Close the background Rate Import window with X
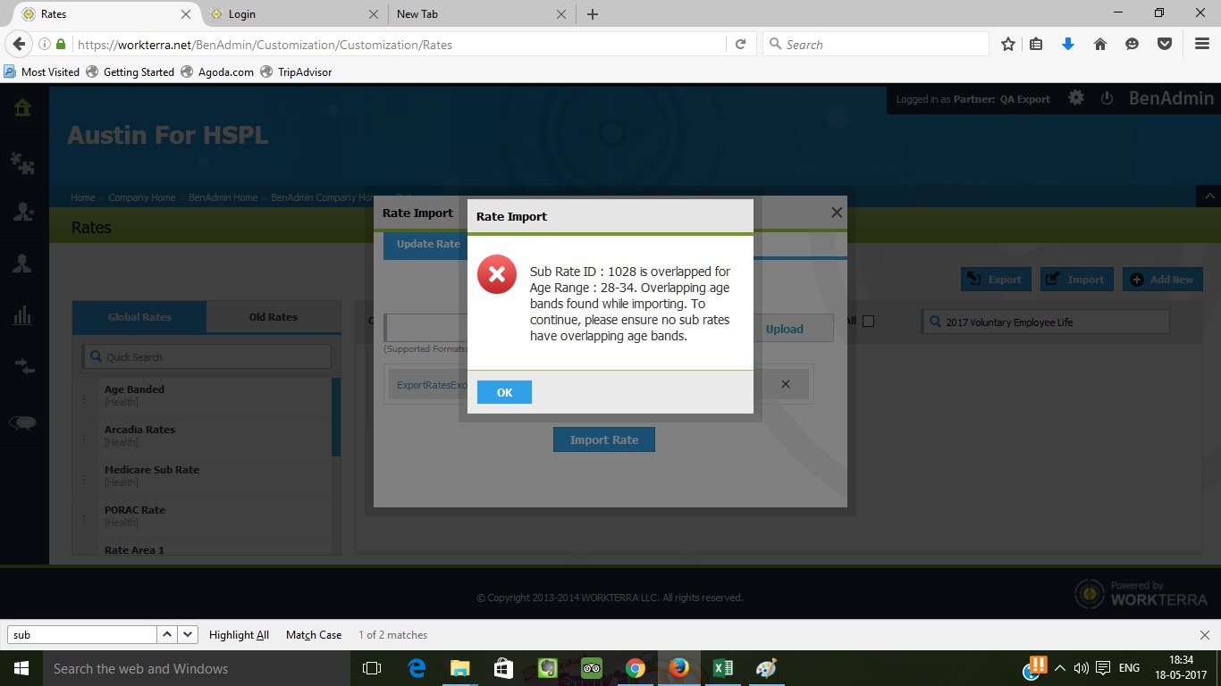The height and width of the screenshot is (686, 1221). point(837,213)
